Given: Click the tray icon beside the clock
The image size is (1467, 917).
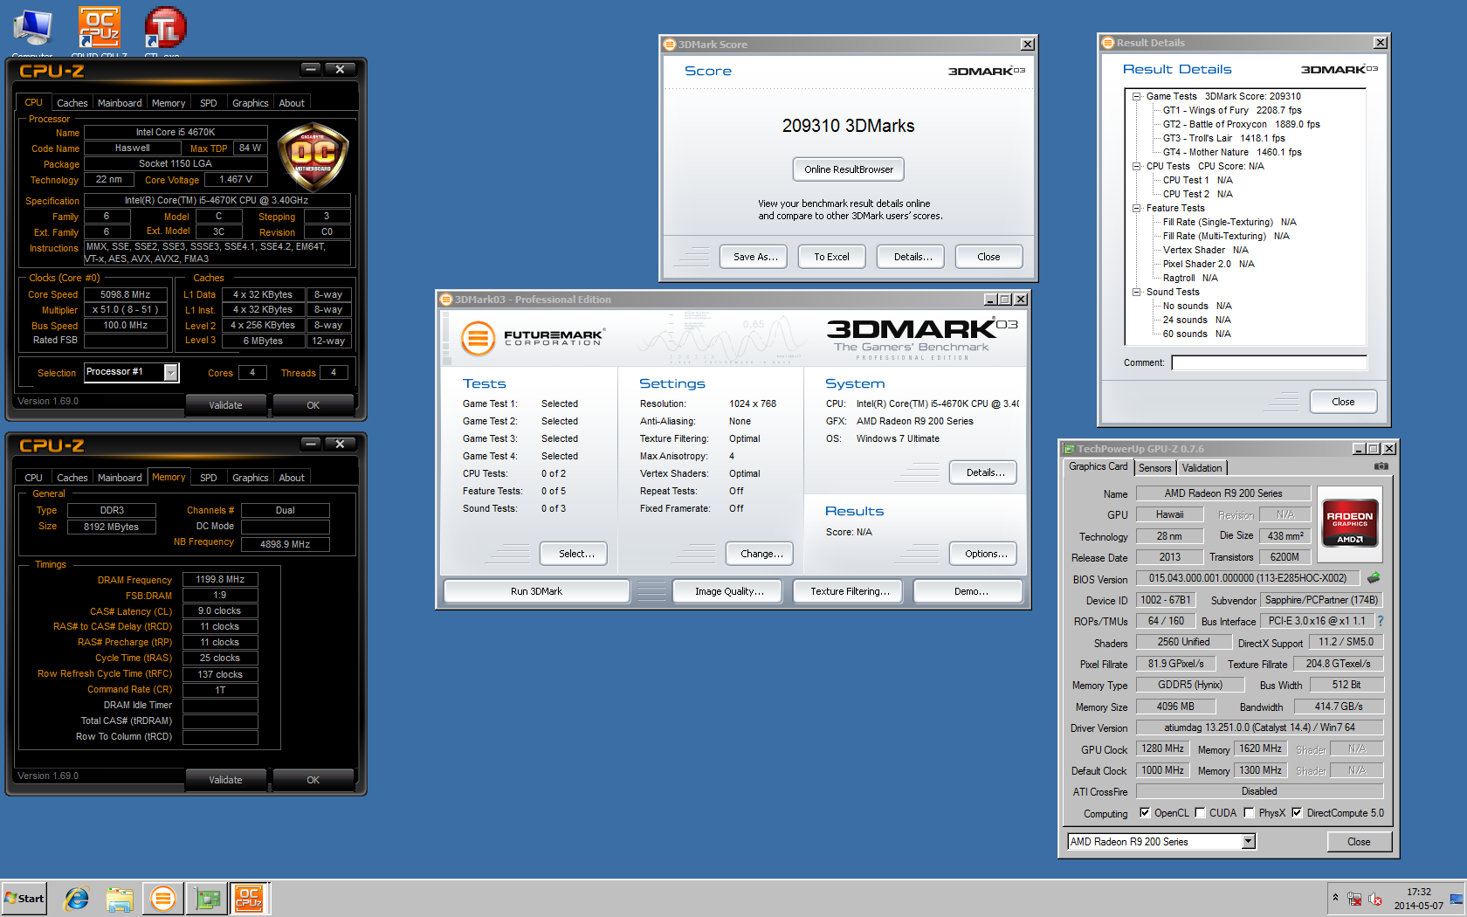Looking at the screenshot, I should tap(1457, 899).
